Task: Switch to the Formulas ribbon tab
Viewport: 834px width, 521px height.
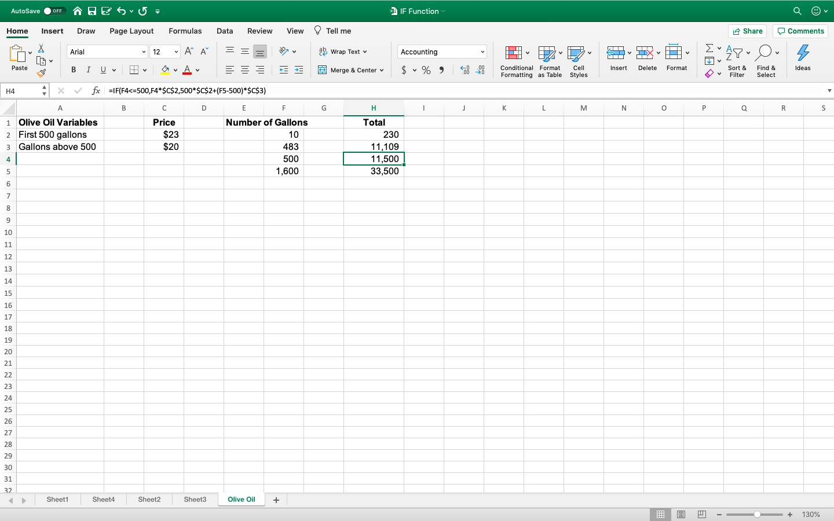Action: (185, 31)
